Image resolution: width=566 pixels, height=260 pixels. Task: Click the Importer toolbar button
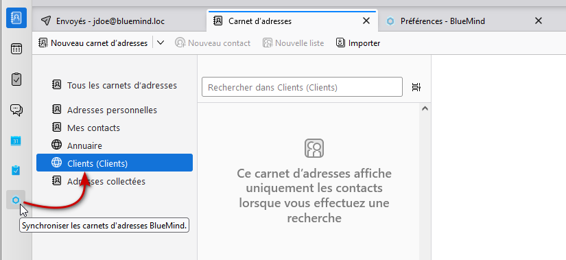358,43
